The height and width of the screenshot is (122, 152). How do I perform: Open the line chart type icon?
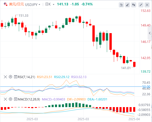pos(121,5)
